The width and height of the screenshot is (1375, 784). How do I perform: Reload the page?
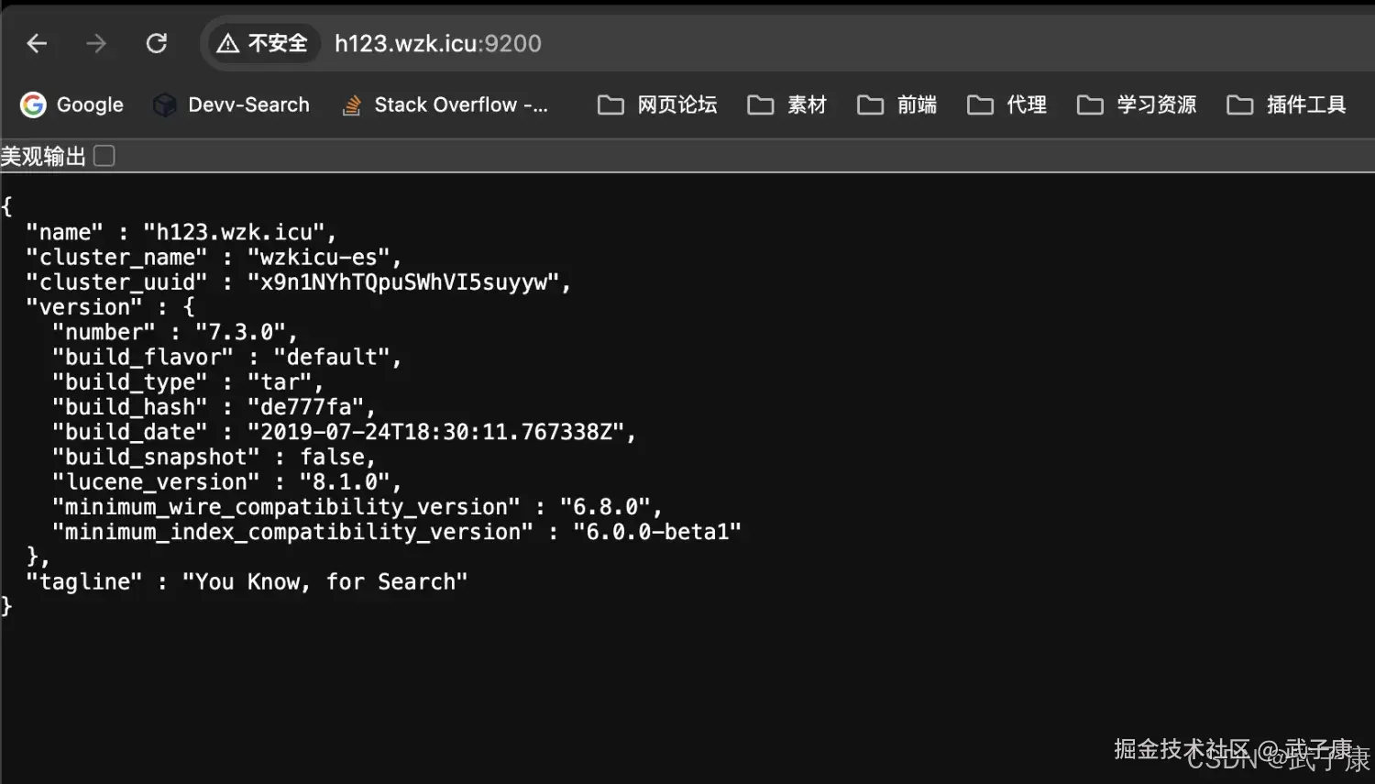tap(157, 43)
